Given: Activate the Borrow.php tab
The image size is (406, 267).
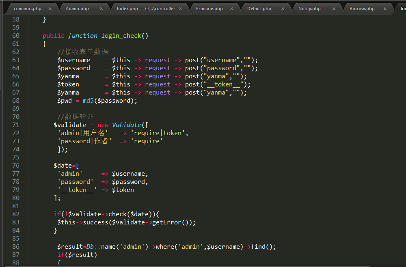Looking at the screenshot, I should click(x=362, y=9).
